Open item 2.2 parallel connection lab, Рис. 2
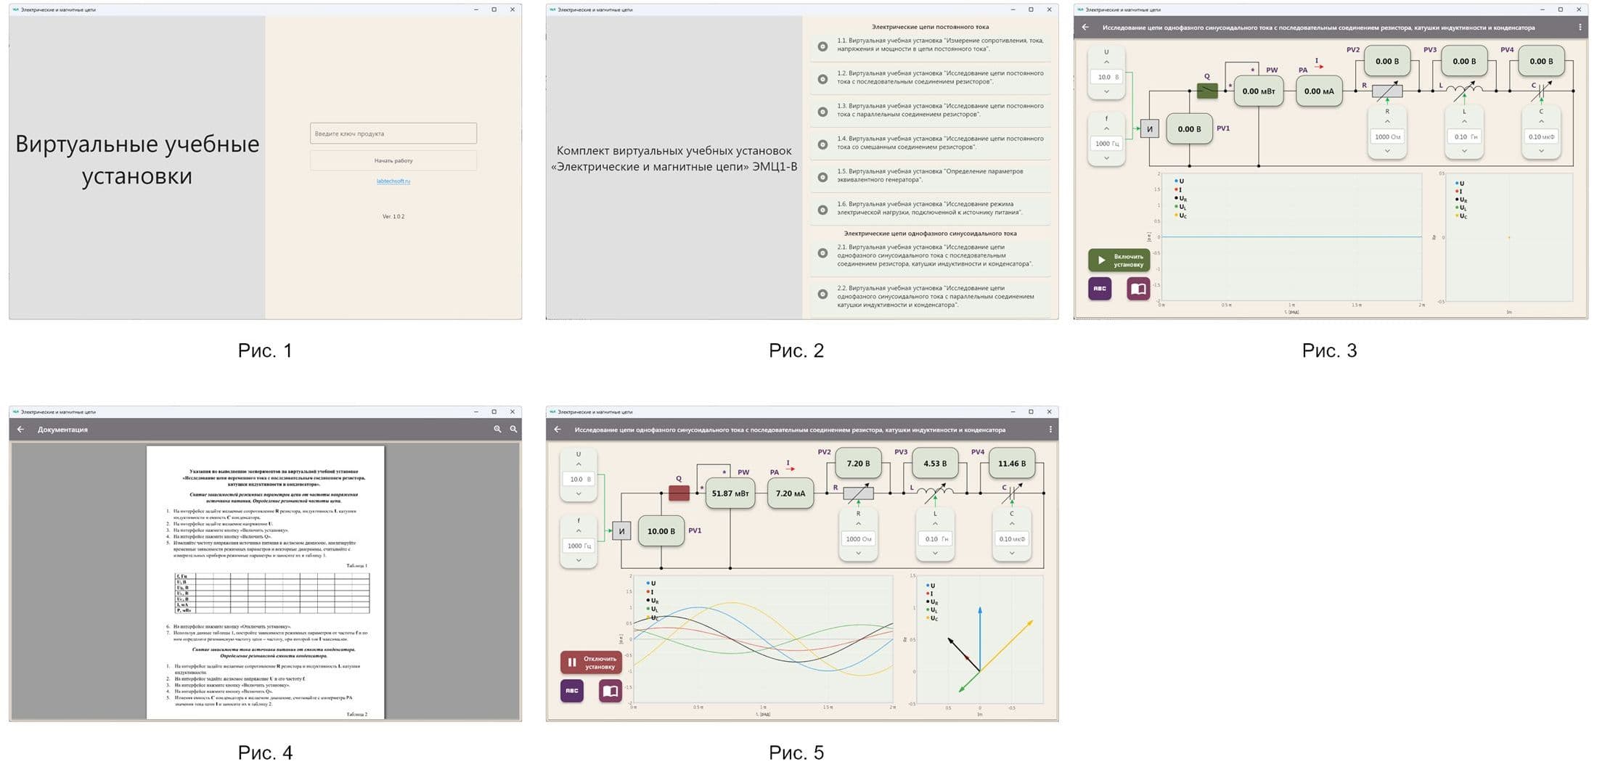This screenshot has height=767, width=1597. (931, 297)
